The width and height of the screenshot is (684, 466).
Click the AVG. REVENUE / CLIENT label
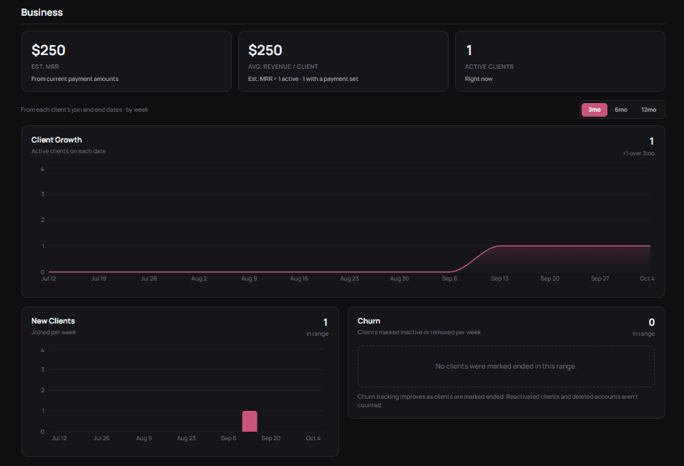tap(283, 67)
